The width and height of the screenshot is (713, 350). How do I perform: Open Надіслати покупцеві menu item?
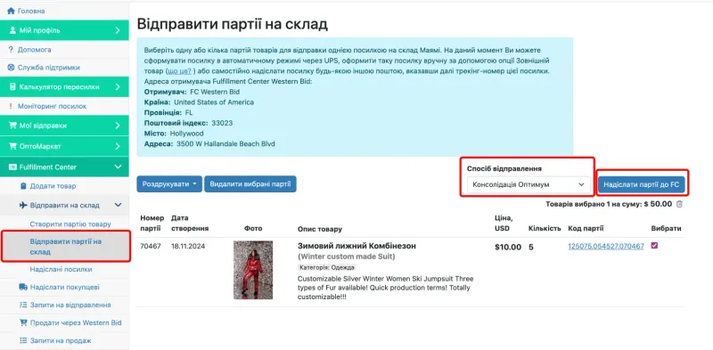(64, 287)
